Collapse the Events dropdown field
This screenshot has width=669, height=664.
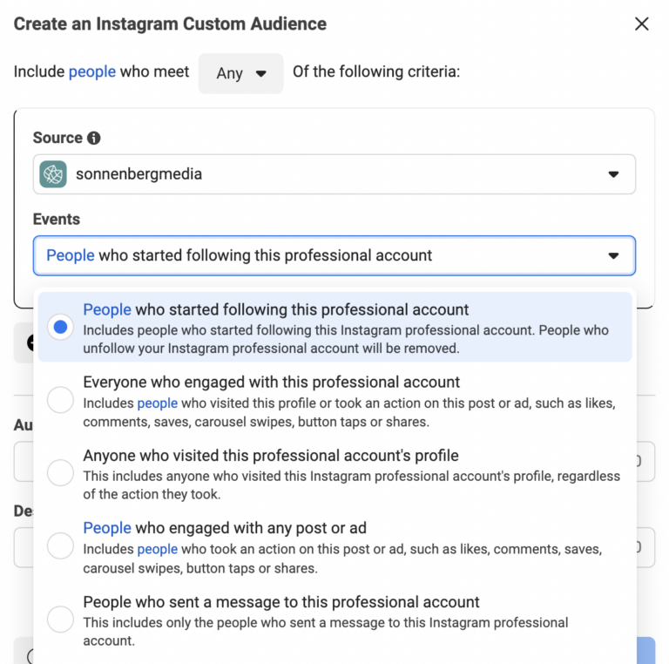(x=334, y=255)
